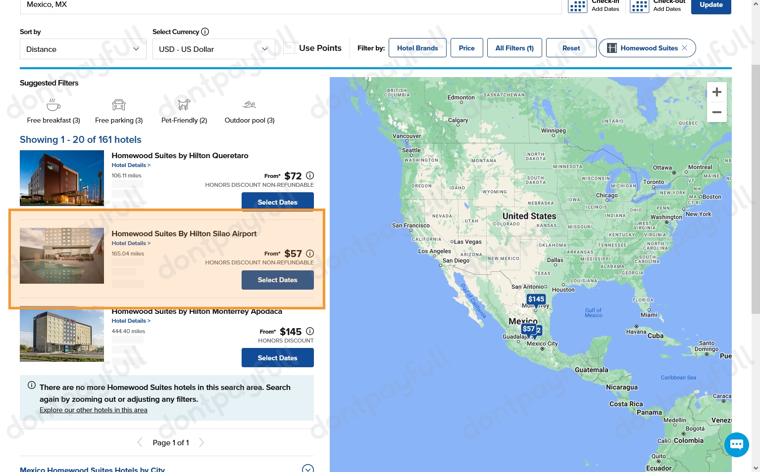Open the chat bubble in bottom corner
Viewport: 760px width, 472px height.
[x=737, y=444]
